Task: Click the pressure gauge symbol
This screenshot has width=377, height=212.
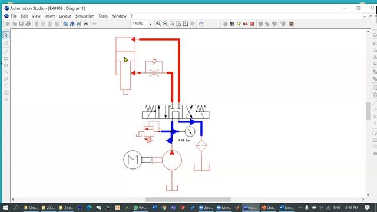Action: click(x=190, y=131)
